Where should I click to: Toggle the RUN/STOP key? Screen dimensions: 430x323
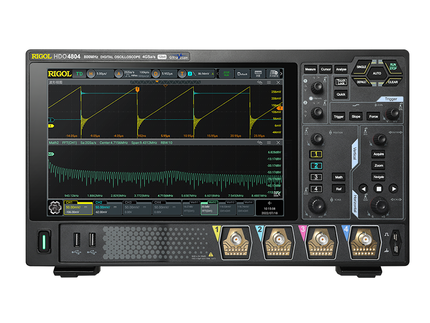coord(393,66)
